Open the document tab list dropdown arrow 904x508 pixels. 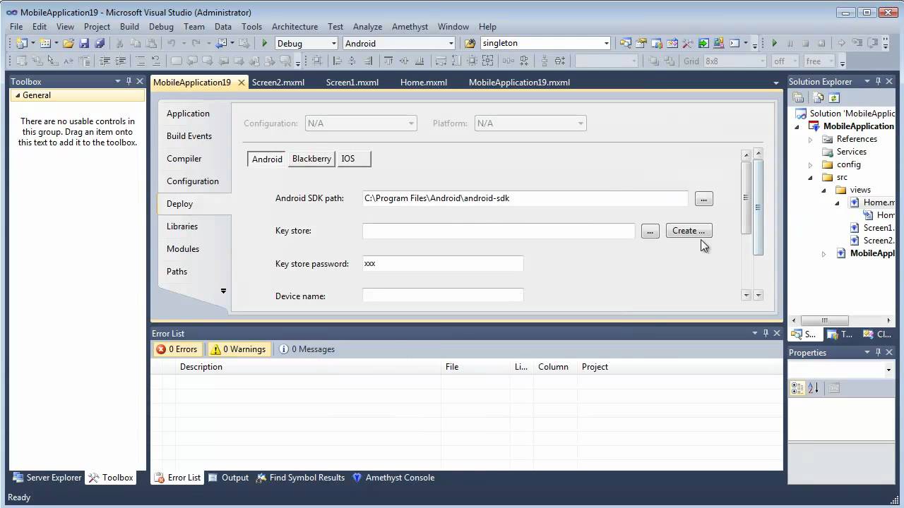click(x=775, y=83)
